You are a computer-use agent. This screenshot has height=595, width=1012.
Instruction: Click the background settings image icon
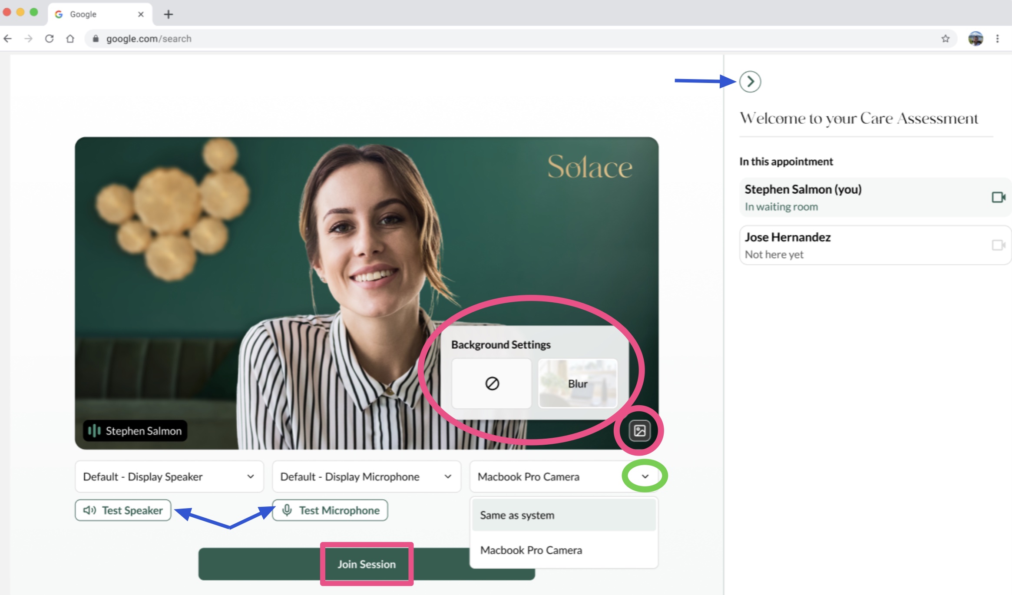[x=639, y=430]
